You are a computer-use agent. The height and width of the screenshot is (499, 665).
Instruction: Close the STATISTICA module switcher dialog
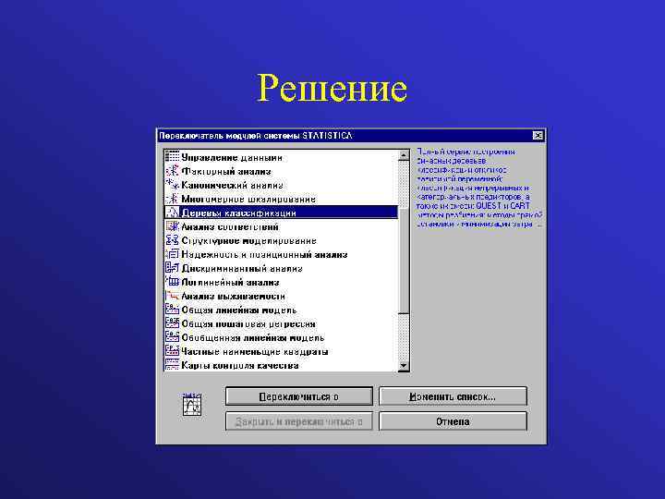[538, 135]
